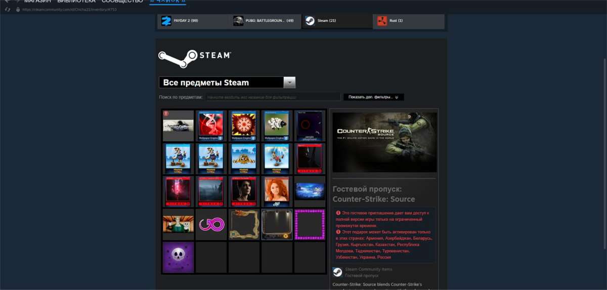
Task: Open the PAYDAY 2 inventory tab
Action: [x=193, y=21]
